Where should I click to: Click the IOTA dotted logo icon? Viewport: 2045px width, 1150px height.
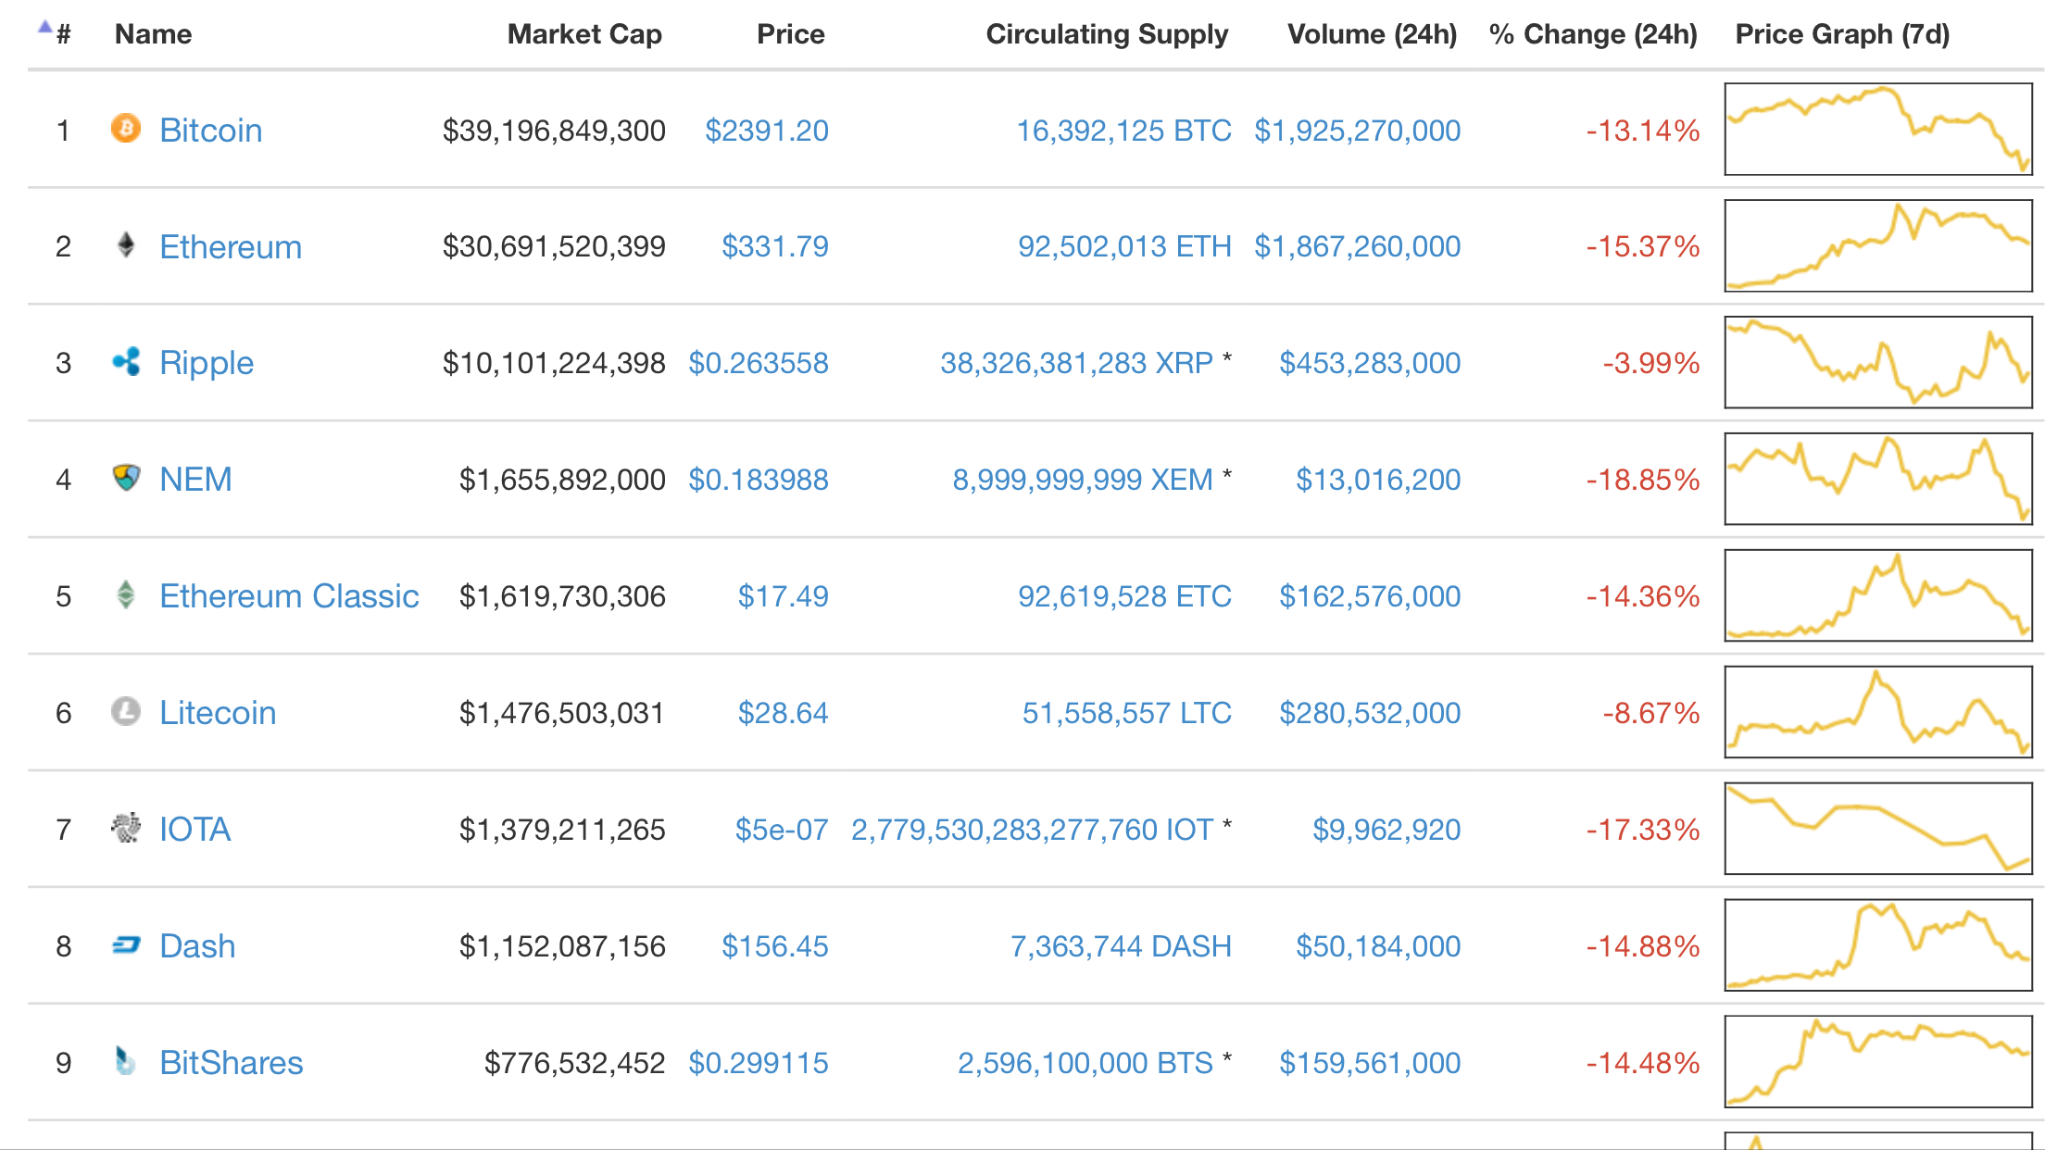(126, 828)
